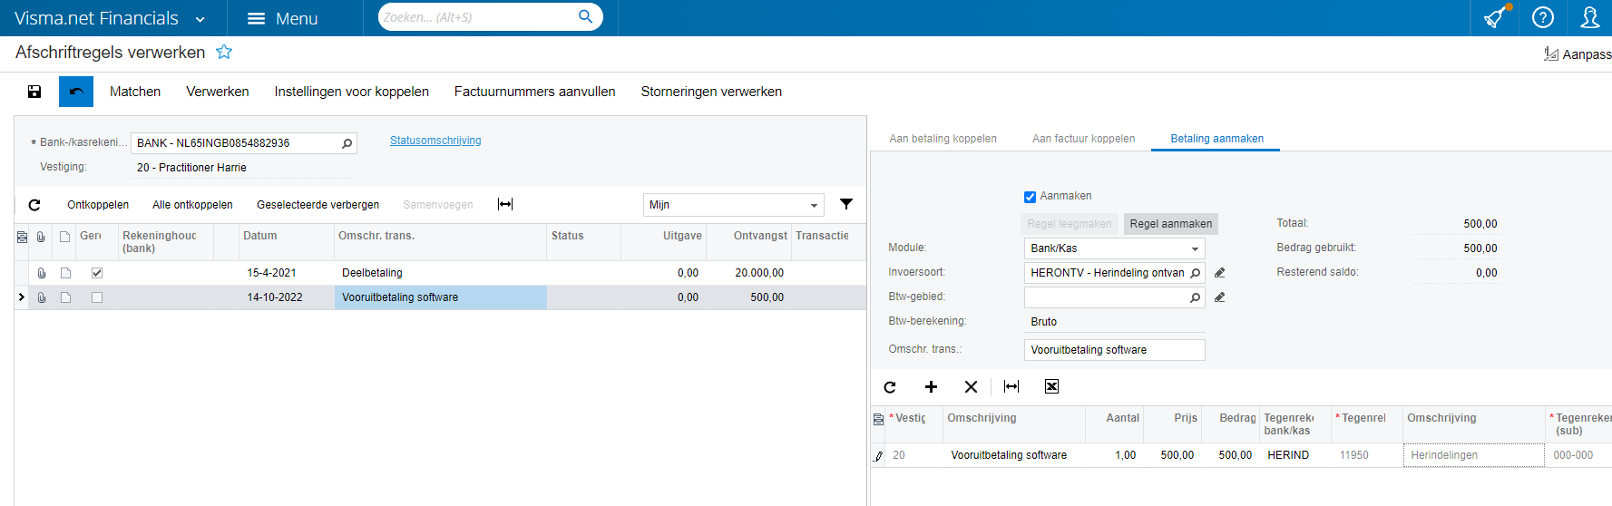Viewport: 1612px width, 506px height.
Task: Click the search magnifier in top bar
Action: (585, 16)
